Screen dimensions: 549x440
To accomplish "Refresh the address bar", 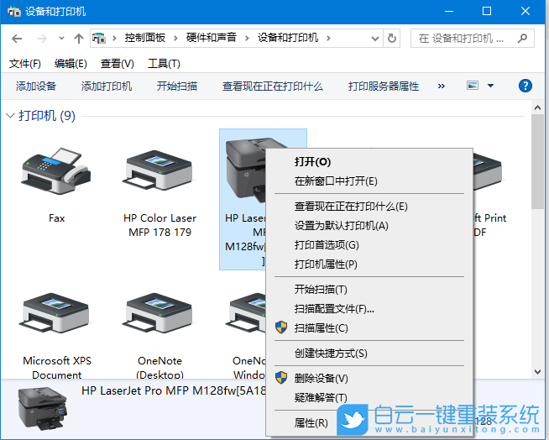I will point(392,38).
